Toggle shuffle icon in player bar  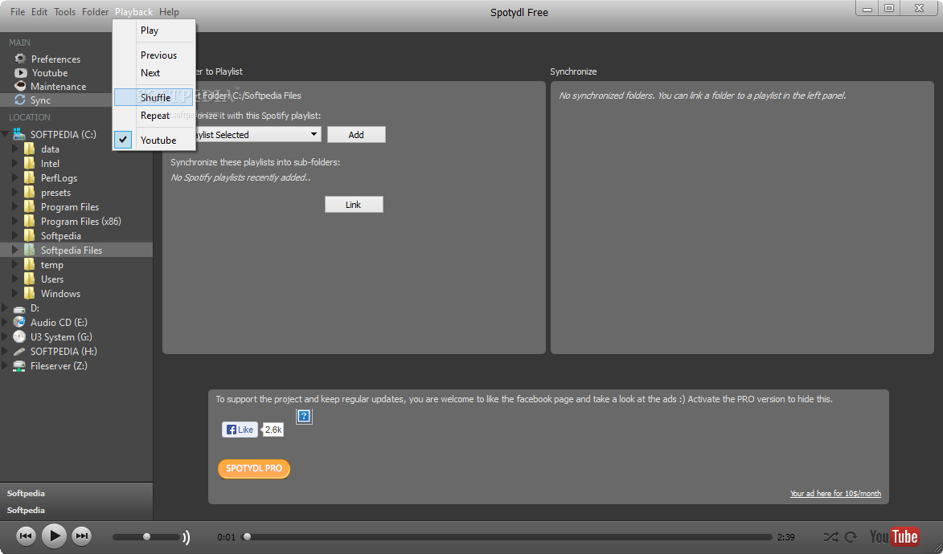coord(830,536)
